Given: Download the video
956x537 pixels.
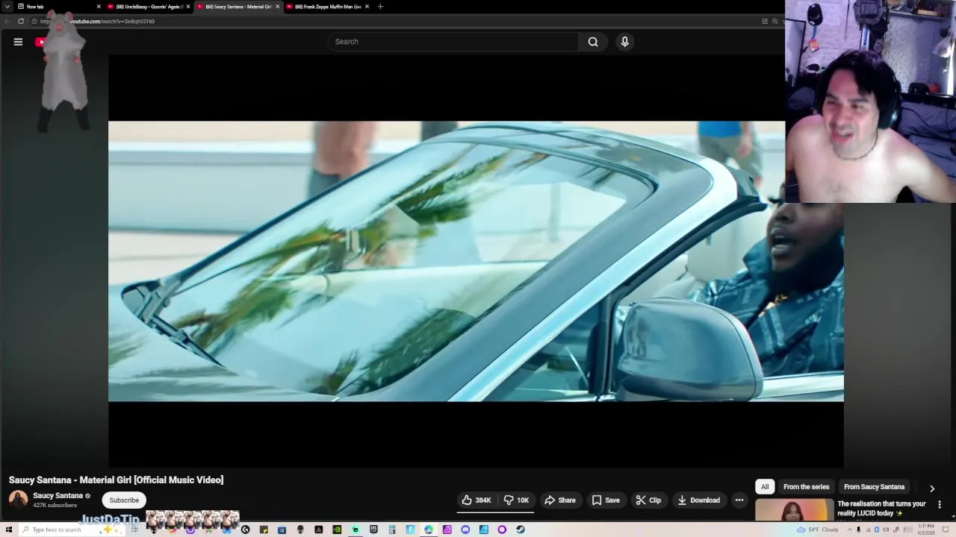Looking at the screenshot, I should tap(699, 500).
